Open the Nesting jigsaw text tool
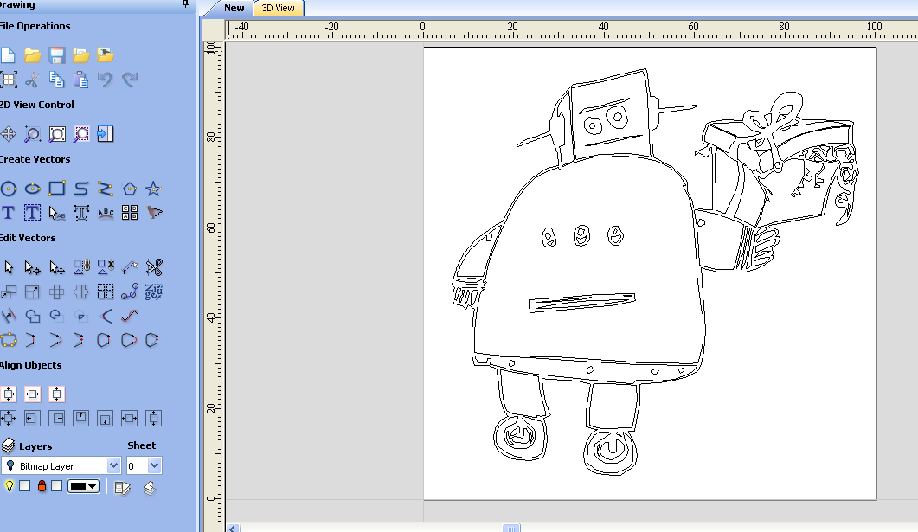The image size is (918, 532). (154, 292)
